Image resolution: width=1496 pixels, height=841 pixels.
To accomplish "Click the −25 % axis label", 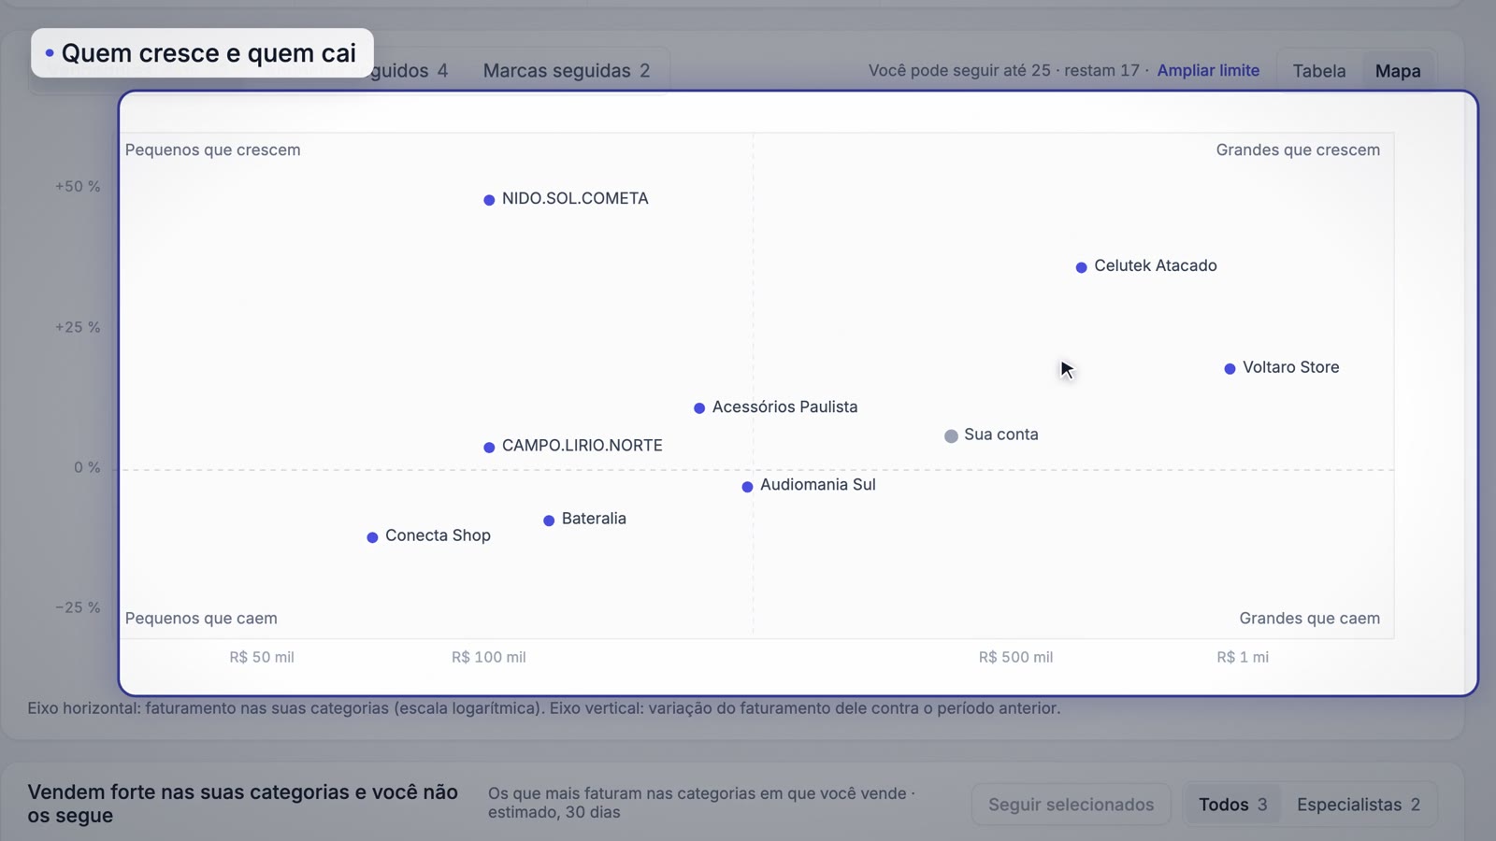I will pos(78,607).
